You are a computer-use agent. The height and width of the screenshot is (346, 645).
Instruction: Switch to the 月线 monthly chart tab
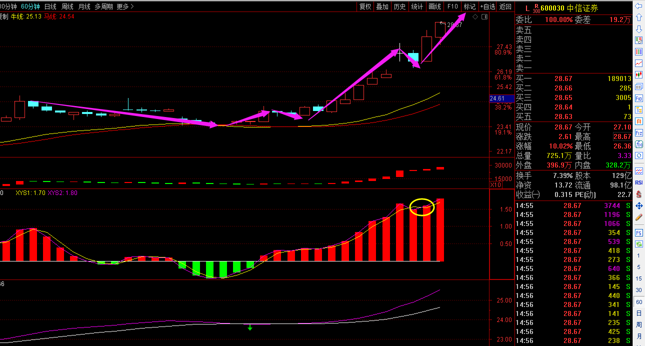click(x=84, y=6)
